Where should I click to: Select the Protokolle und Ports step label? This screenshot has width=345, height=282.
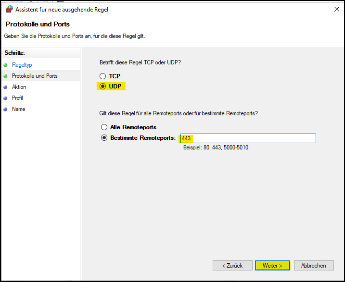[35, 76]
